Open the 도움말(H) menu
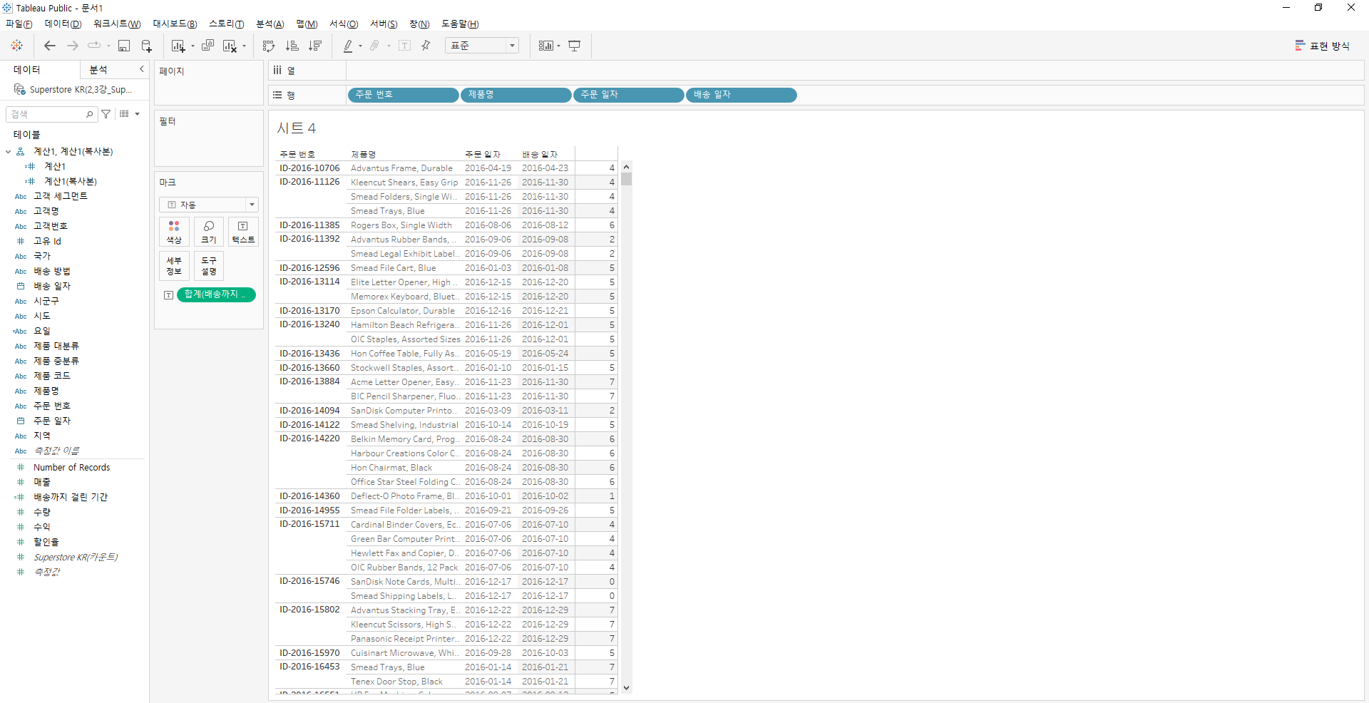Screen dimensions: 1369x703 click(x=460, y=24)
